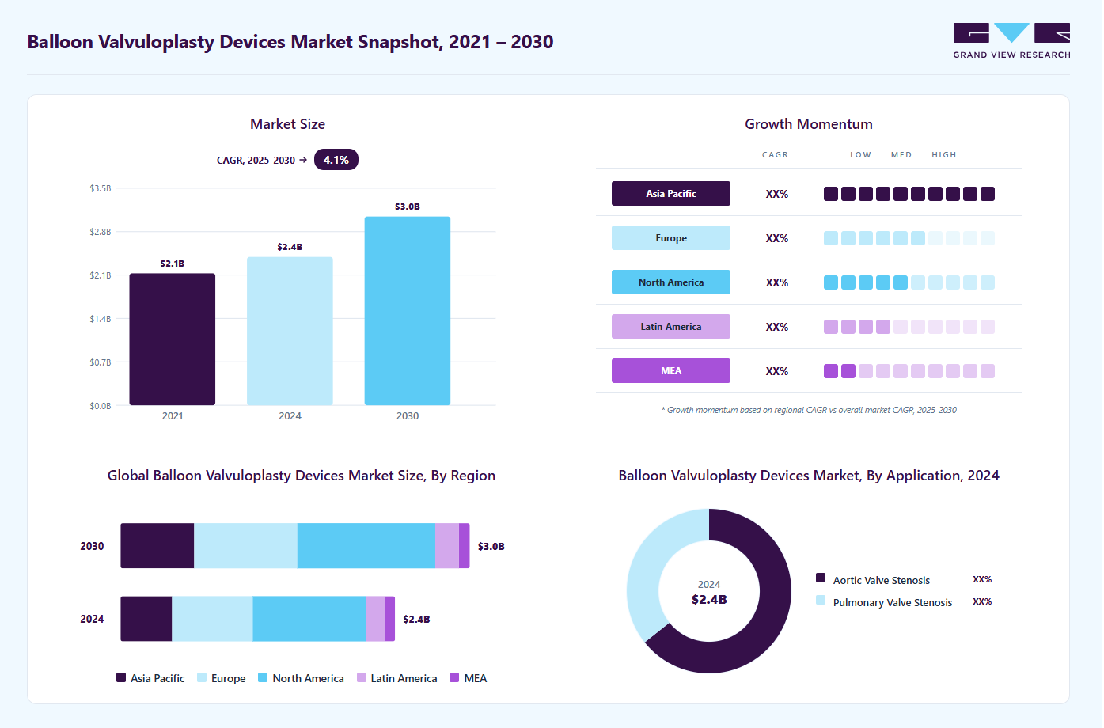Click the 4.1% CAGR badge
The width and height of the screenshot is (1104, 728).
[336, 160]
